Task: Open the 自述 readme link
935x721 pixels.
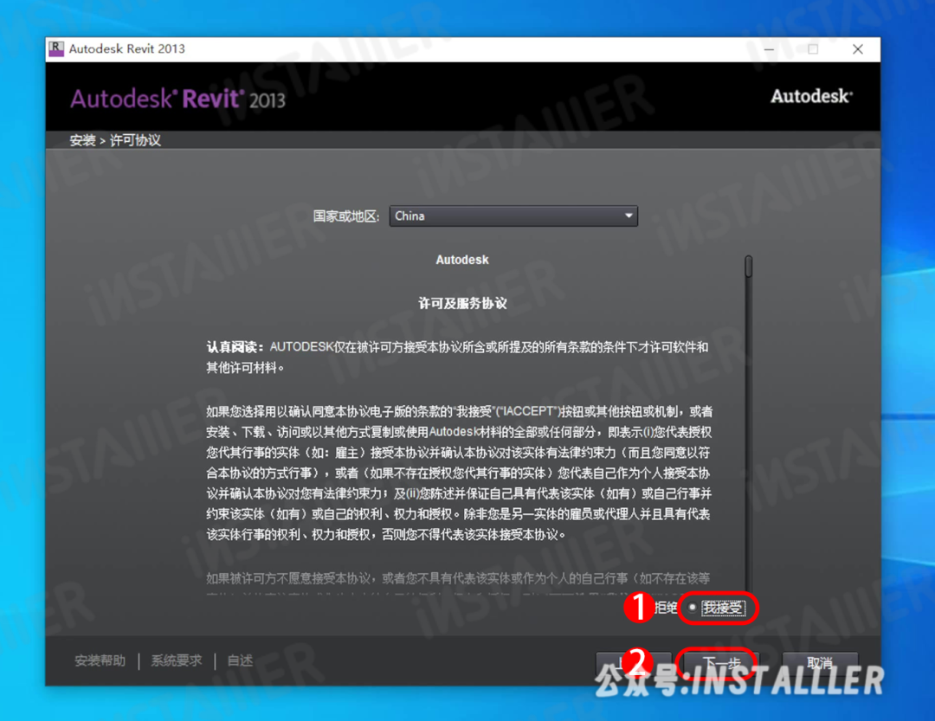Action: coord(240,660)
